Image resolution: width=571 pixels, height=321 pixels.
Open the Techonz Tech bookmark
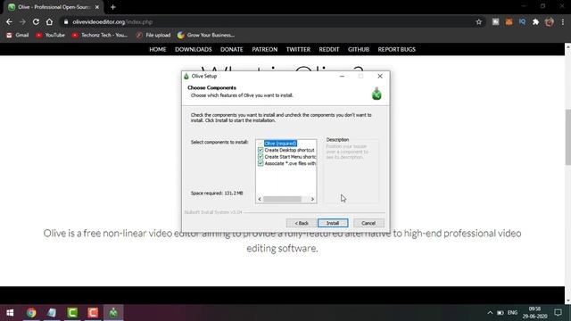coord(99,36)
